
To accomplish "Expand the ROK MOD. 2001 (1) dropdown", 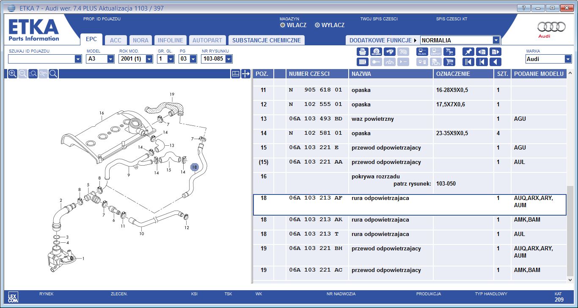I will click(x=149, y=59).
